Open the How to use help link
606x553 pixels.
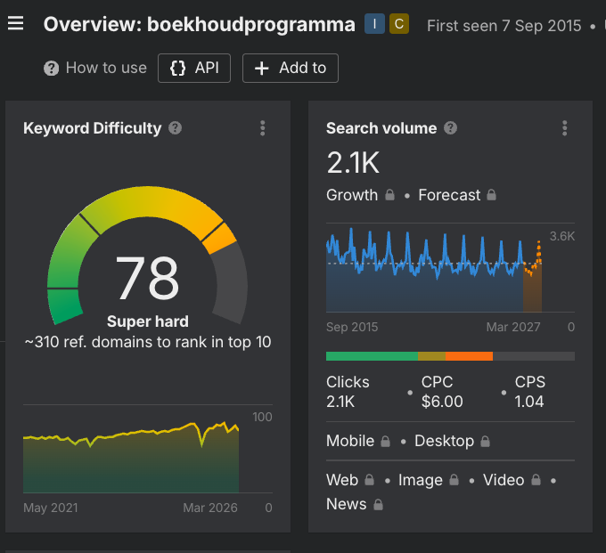95,68
